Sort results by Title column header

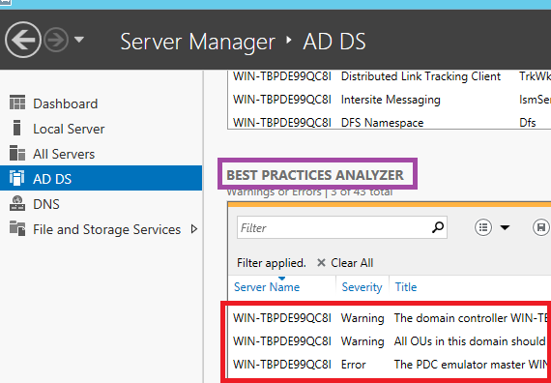coord(406,287)
